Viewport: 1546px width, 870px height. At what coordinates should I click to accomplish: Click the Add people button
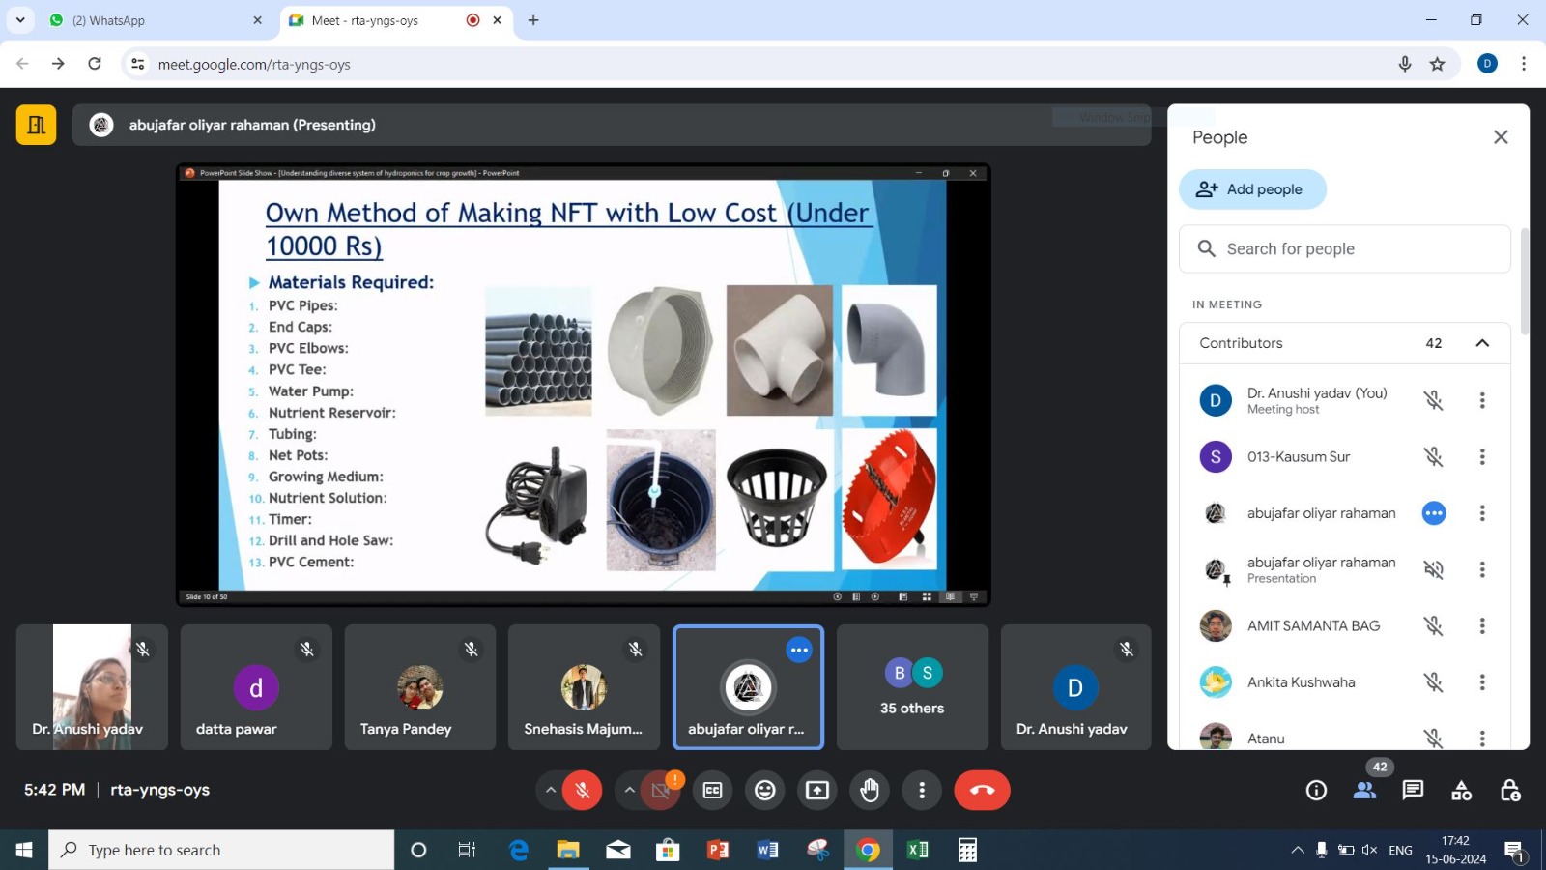[1252, 189]
